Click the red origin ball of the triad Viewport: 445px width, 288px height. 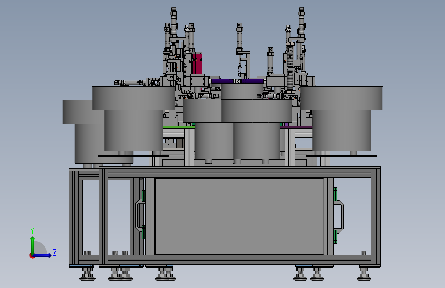32,256
